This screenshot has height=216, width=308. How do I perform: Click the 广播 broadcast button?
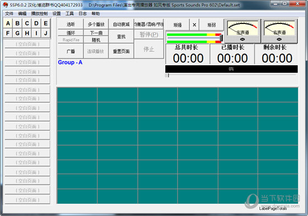(x=71, y=51)
